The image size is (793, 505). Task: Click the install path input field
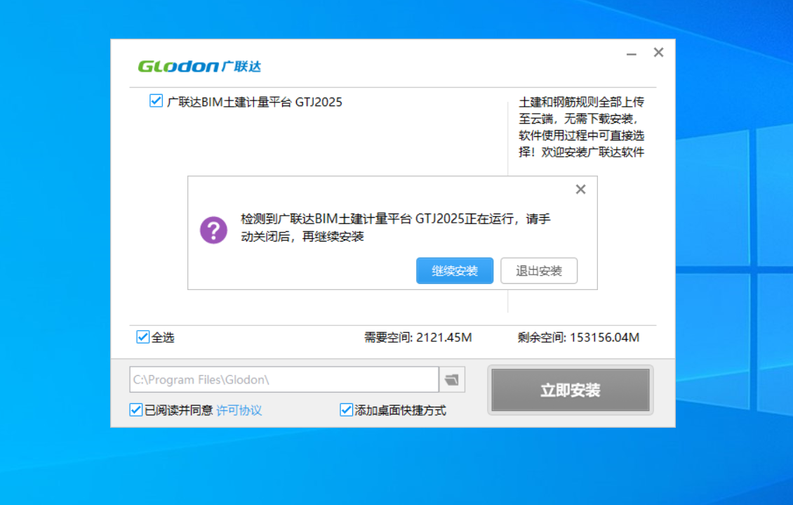(x=284, y=379)
